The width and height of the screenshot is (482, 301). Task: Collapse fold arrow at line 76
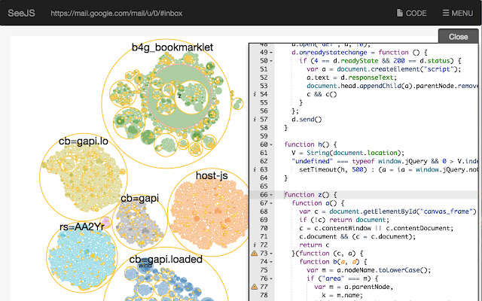pos(271,278)
